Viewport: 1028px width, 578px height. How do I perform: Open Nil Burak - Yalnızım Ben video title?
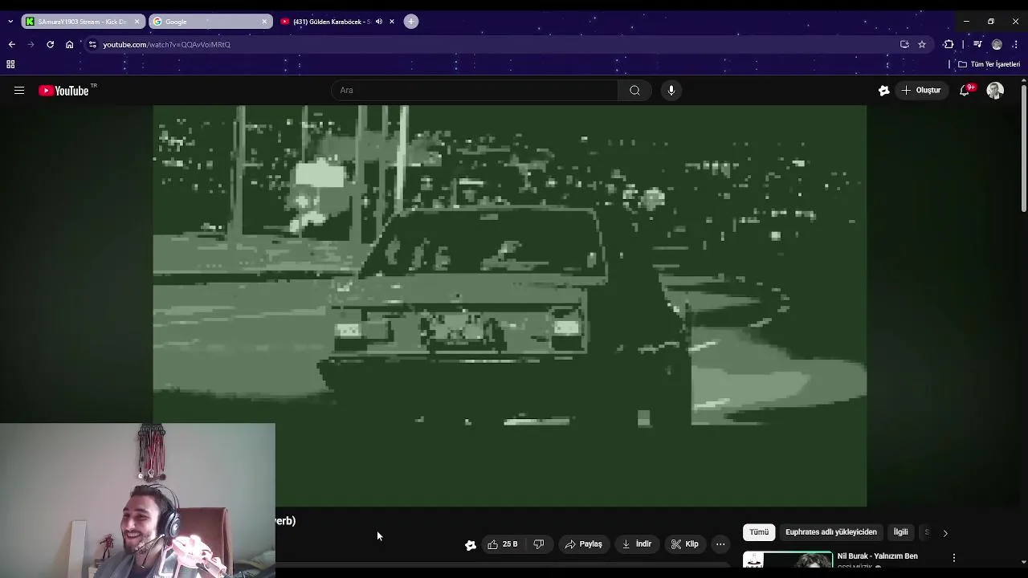pyautogui.click(x=877, y=556)
